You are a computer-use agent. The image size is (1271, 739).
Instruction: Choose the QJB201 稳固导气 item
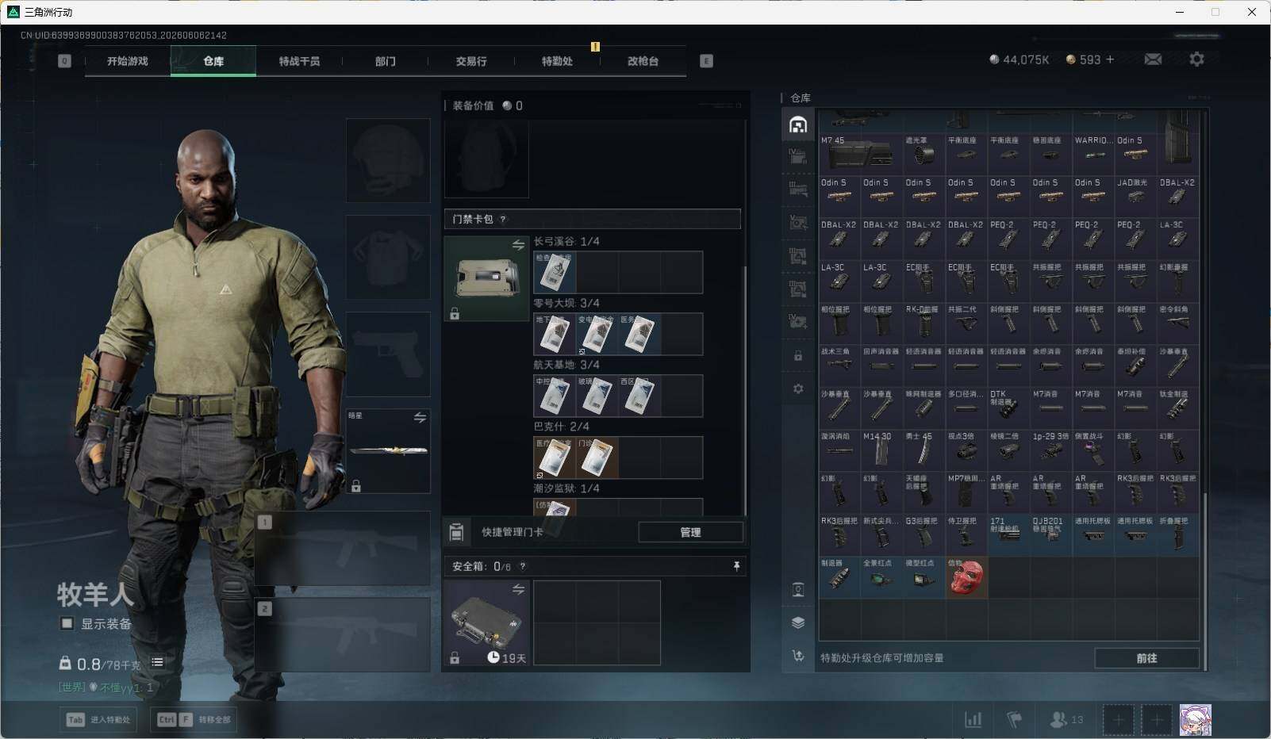coord(1051,535)
